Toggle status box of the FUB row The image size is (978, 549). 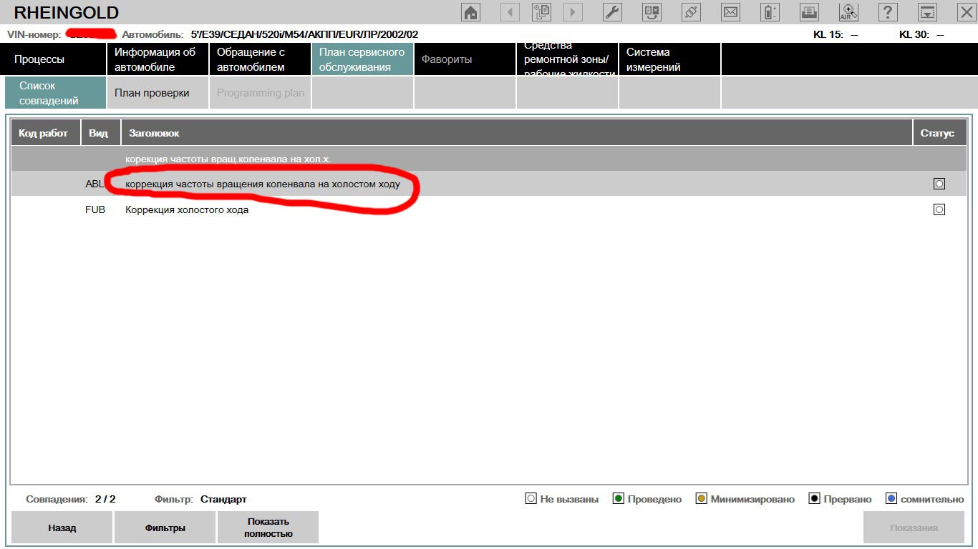click(939, 209)
